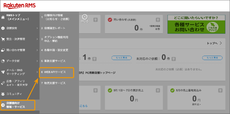Image resolution: width=230 pixels, height=114 pixels.
Task: Go to RMSトップ(メインメニュー)
Action: tap(18, 17)
